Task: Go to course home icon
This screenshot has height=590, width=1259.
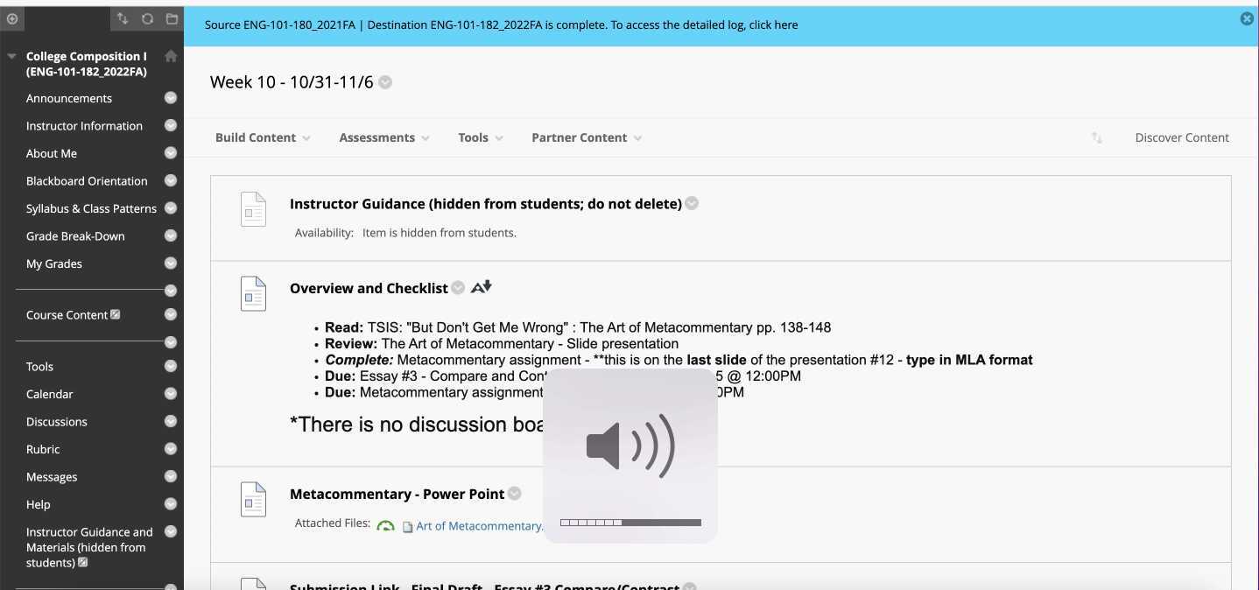Action: pos(171,56)
